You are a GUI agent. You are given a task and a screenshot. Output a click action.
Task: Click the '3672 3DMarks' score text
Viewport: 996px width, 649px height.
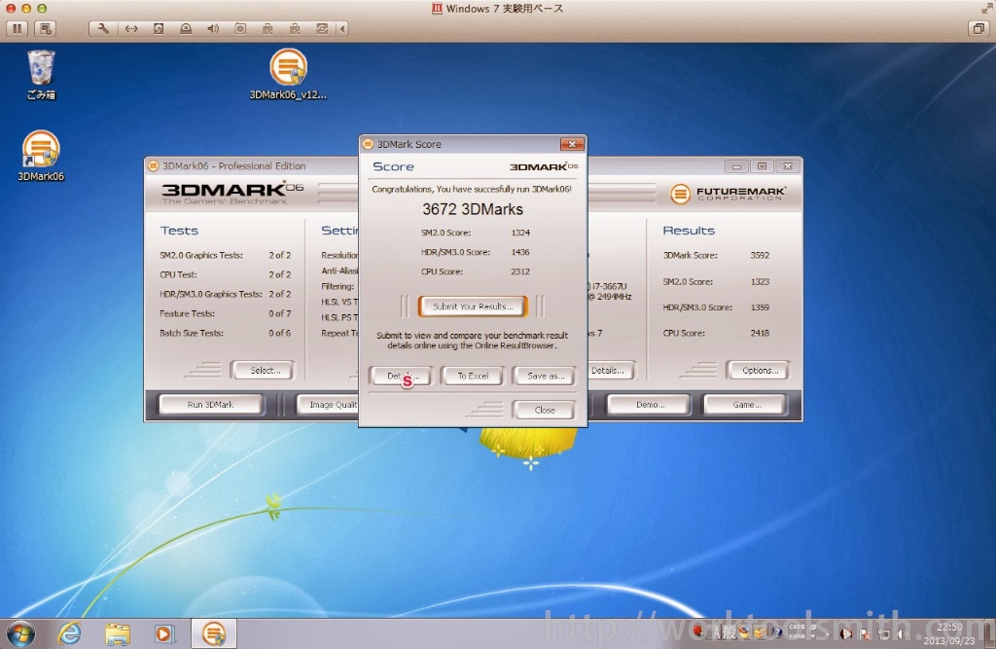click(473, 209)
